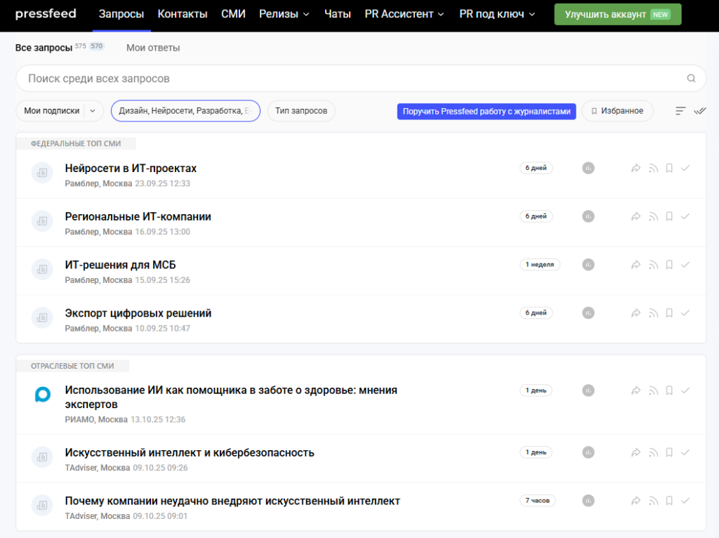Image resolution: width=719 pixels, height=538 pixels.
Task: Mark all requests as read
Action: 699,111
